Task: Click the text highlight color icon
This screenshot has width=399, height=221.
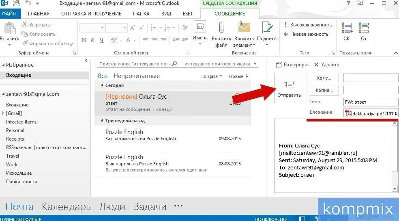Action: (x=114, y=40)
